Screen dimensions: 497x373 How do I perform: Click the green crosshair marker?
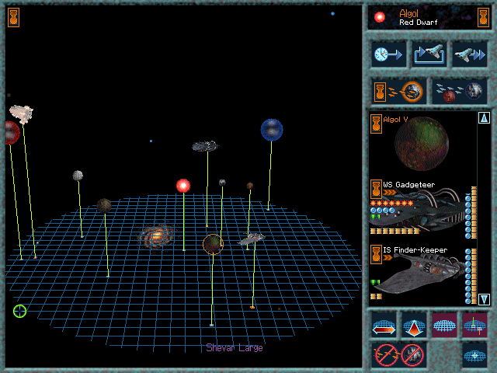tap(19, 311)
